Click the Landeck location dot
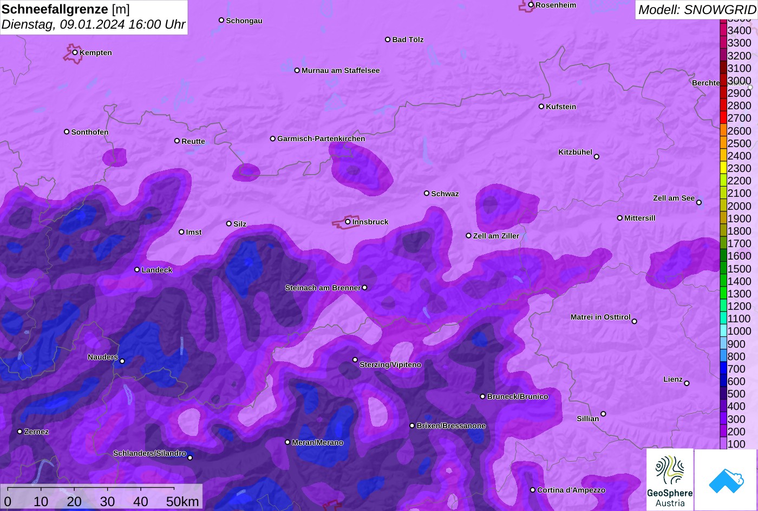This screenshot has height=511, width=758. click(x=136, y=269)
